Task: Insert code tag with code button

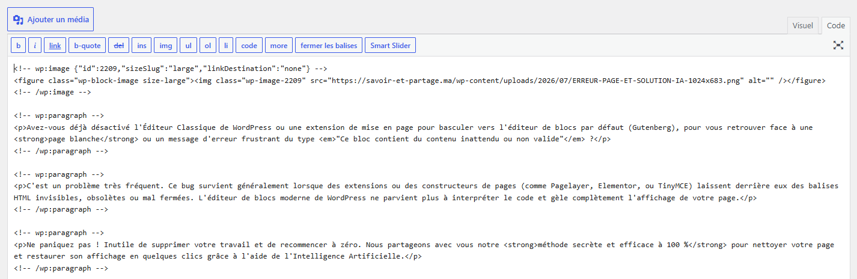Action: (x=249, y=45)
